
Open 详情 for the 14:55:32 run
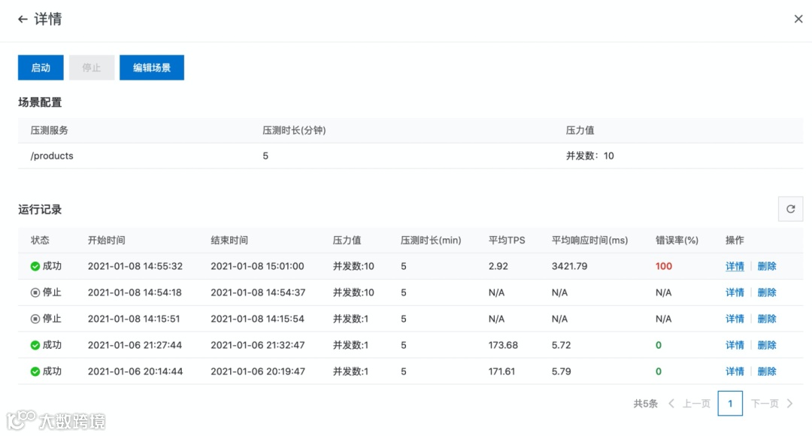[x=735, y=266]
